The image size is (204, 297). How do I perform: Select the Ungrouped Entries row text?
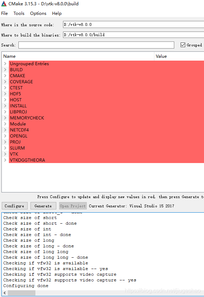click(x=29, y=64)
